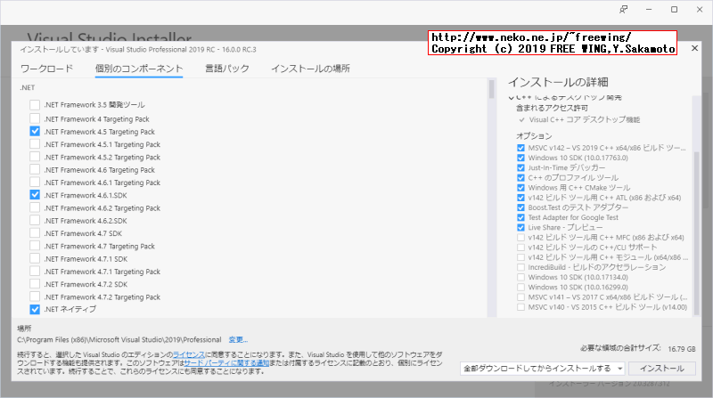The width and height of the screenshot is (713, 398).
Task: Uncheck Windows 10 SDK (10.0.17763.0)
Action: [x=520, y=158]
